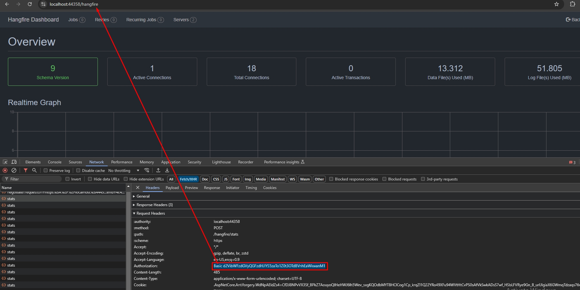Select the Authorization header value
The height and width of the screenshot is (290, 580).
pos(269,266)
